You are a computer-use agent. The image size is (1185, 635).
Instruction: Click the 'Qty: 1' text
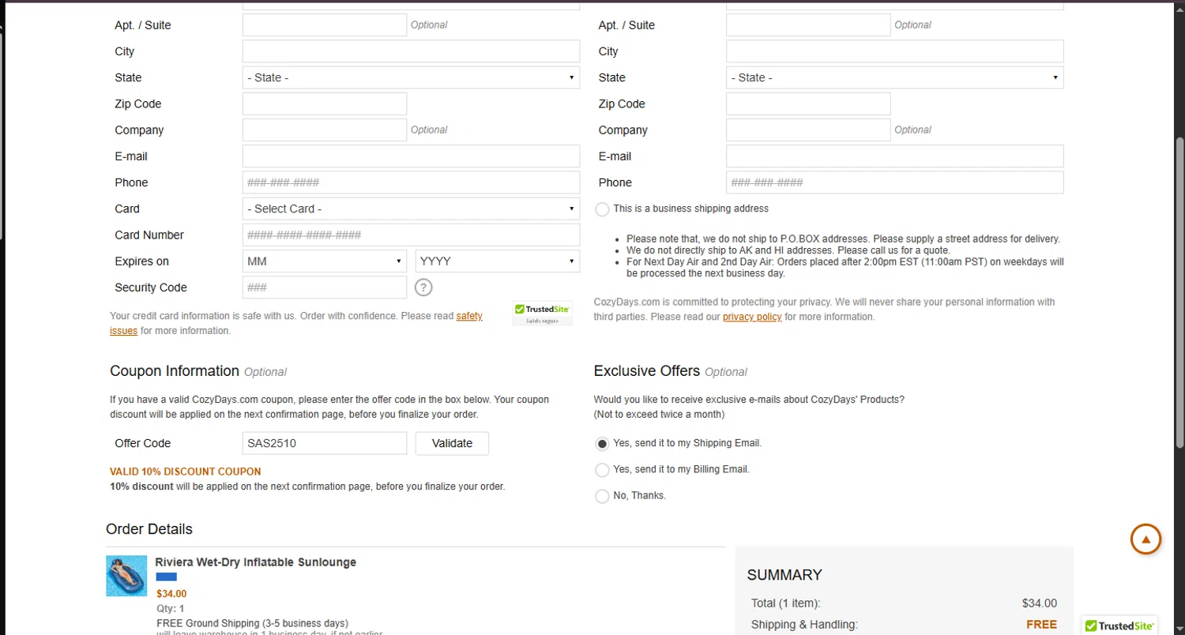[171, 609]
